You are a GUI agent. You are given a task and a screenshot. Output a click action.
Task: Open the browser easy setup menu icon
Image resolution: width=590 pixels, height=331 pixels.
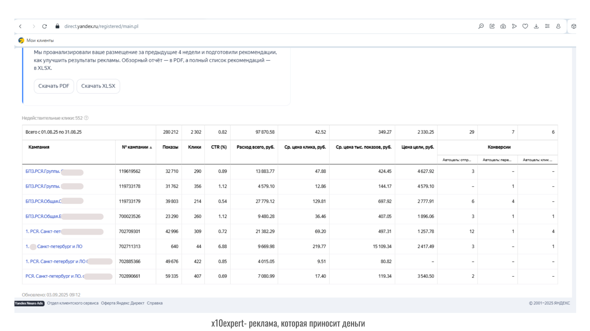point(547,26)
